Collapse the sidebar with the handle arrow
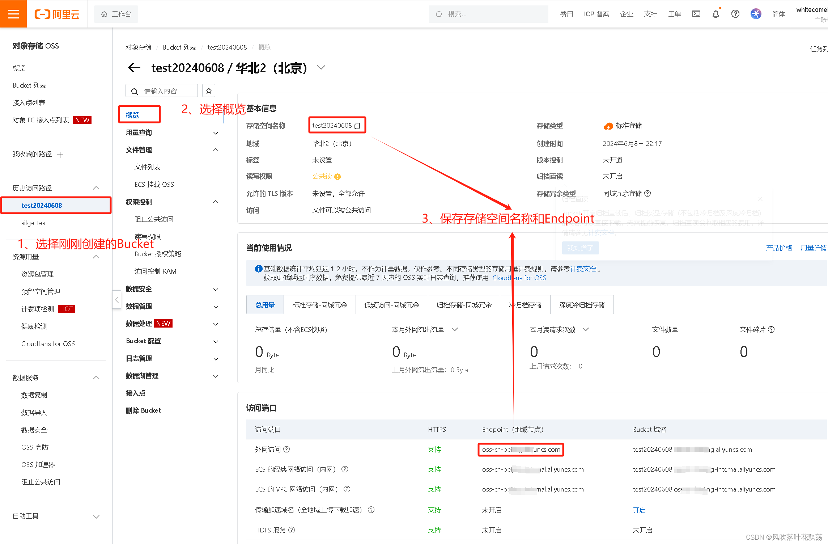This screenshot has width=828, height=544. (116, 299)
